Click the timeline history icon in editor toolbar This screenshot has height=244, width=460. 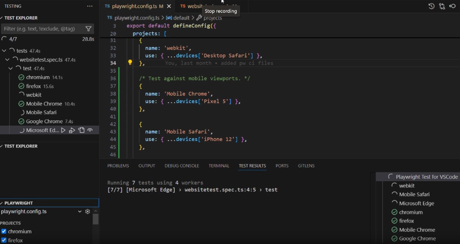(x=431, y=6)
